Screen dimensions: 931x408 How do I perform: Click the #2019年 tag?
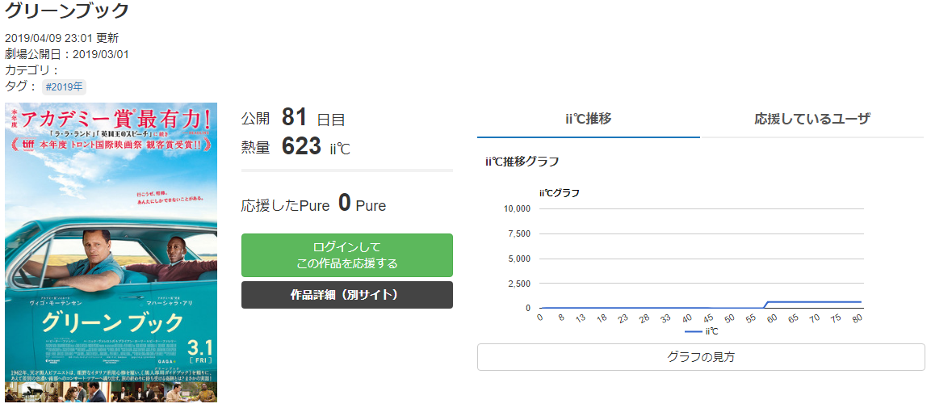(x=64, y=86)
